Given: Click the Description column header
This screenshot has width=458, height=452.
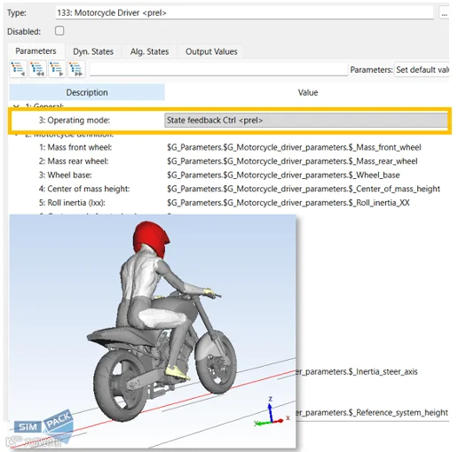Looking at the screenshot, I should pos(87,92).
